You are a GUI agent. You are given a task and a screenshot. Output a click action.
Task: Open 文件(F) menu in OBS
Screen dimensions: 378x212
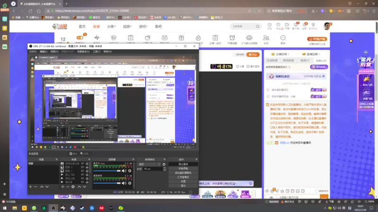(33, 51)
